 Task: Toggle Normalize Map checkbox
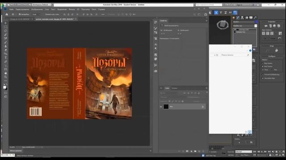[x=263, y=78]
